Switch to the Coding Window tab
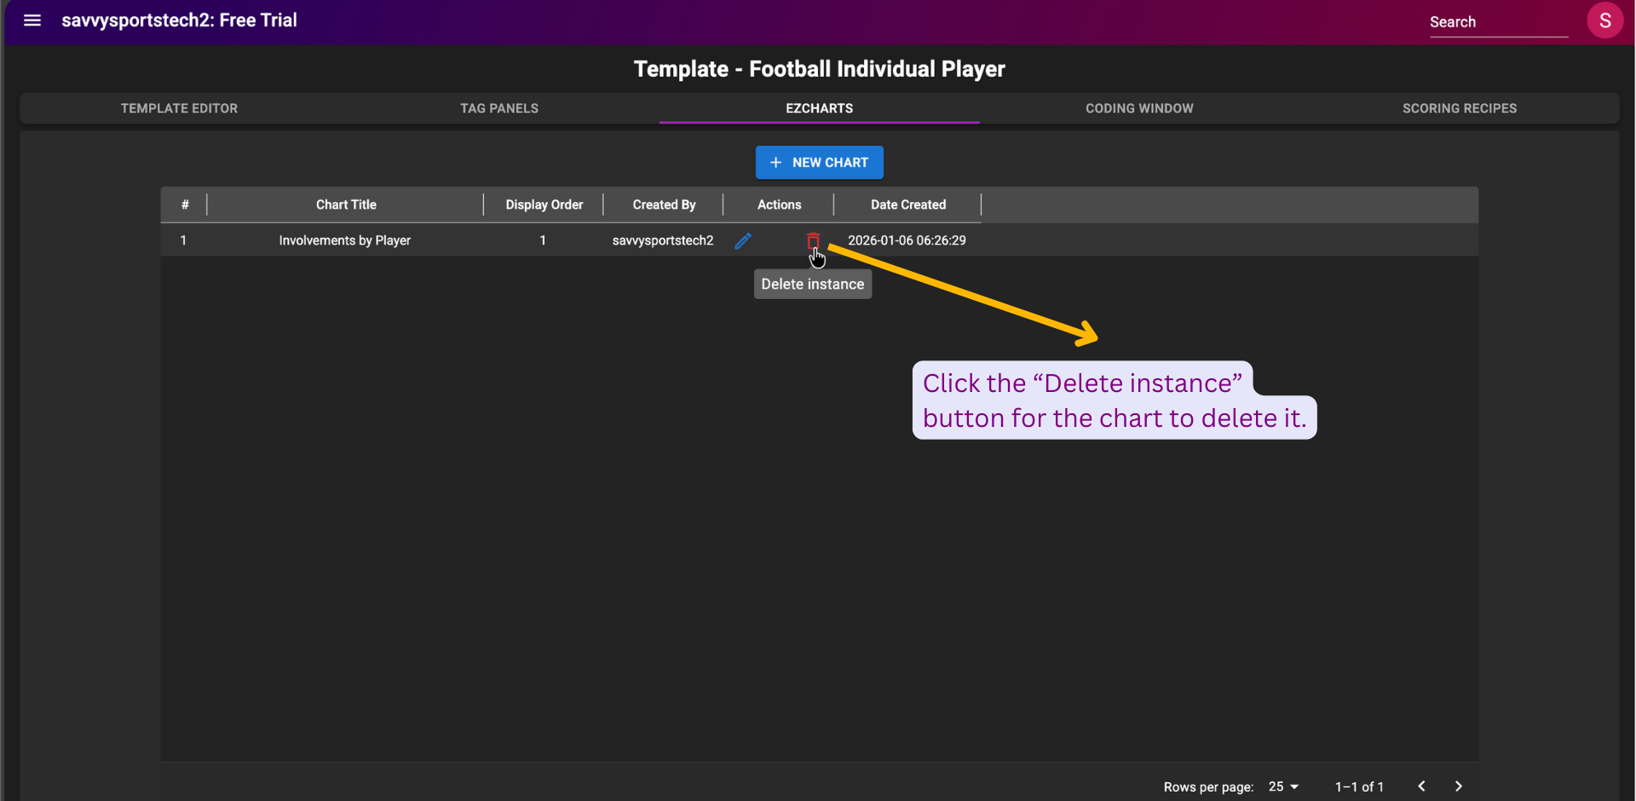The width and height of the screenshot is (1636, 801). pos(1139,108)
